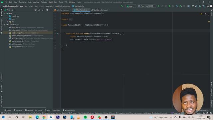Select build.gradle (Module) file in tree
The image size is (213, 120).
(28, 30)
